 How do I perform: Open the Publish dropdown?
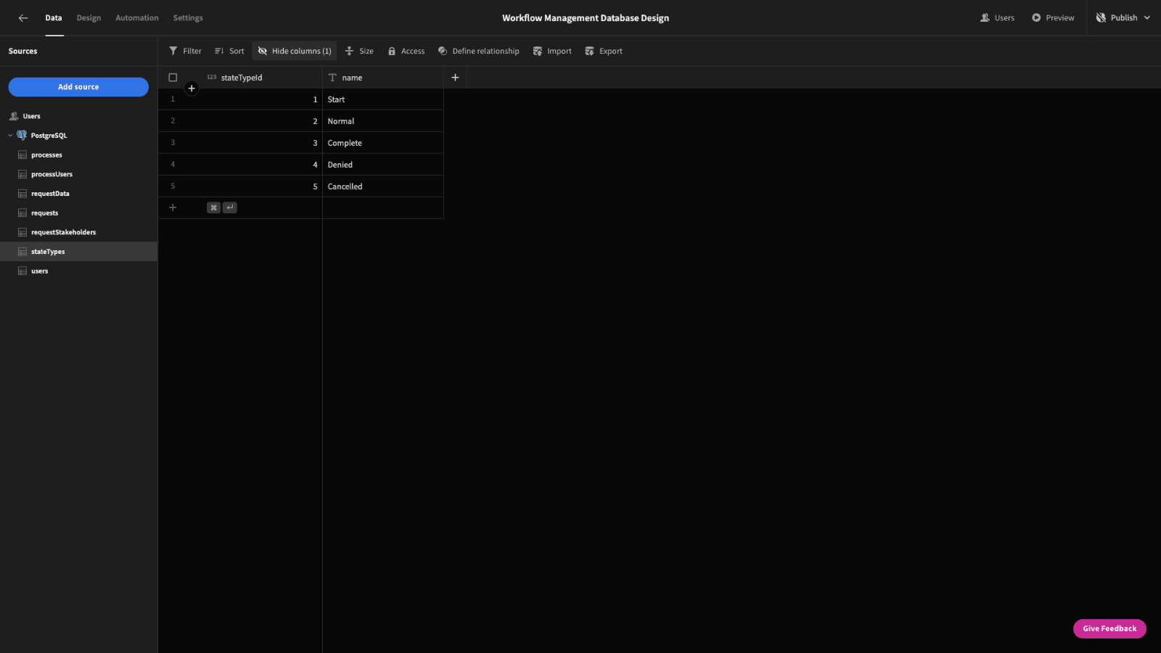pyautogui.click(x=1123, y=18)
